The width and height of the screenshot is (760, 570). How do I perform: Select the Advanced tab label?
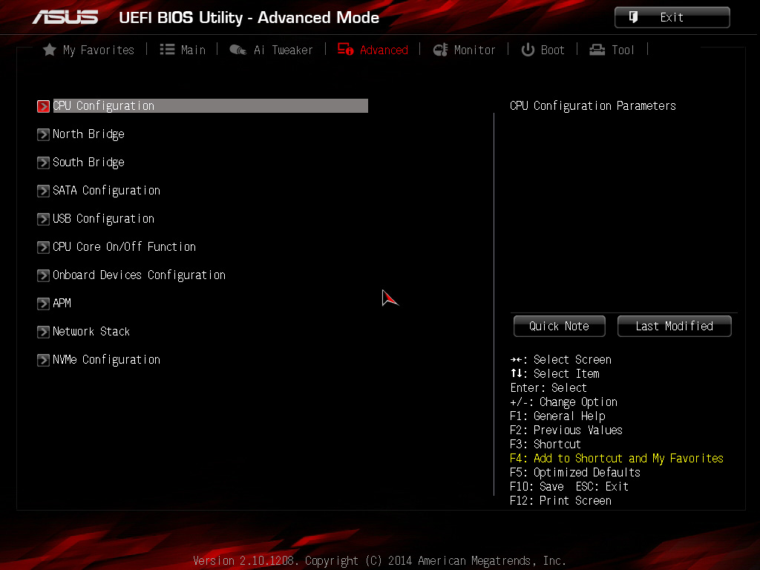point(384,50)
